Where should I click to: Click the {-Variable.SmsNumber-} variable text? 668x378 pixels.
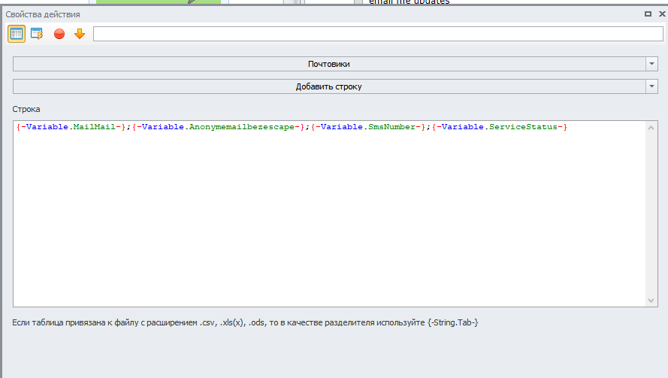(368, 127)
